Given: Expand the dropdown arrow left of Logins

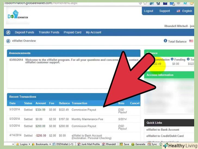Looking at the screenshot, I should 13,144.
